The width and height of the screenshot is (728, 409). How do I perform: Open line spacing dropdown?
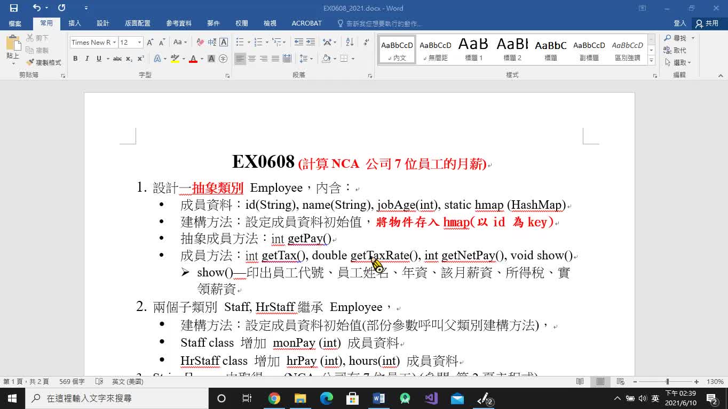click(x=306, y=59)
